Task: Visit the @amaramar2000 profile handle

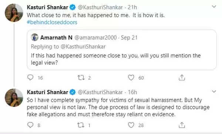Action: 95,37
